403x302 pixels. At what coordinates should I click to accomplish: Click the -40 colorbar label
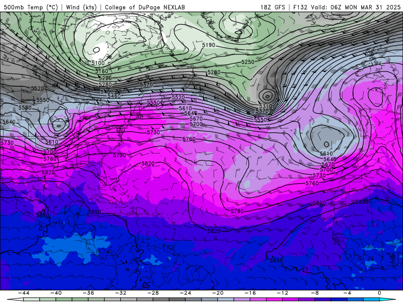[x=56, y=293]
